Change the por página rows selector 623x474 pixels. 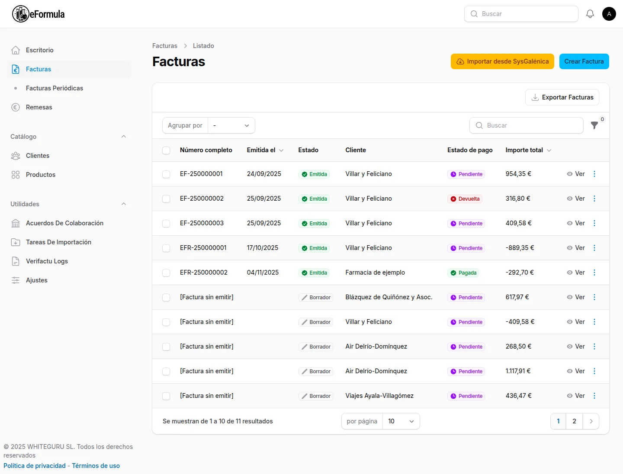(401, 421)
